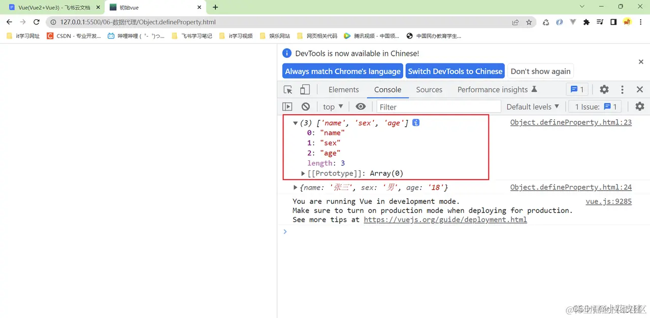650x318 pixels.
Task: Toggle the device toolbar icon
Action: click(x=305, y=90)
